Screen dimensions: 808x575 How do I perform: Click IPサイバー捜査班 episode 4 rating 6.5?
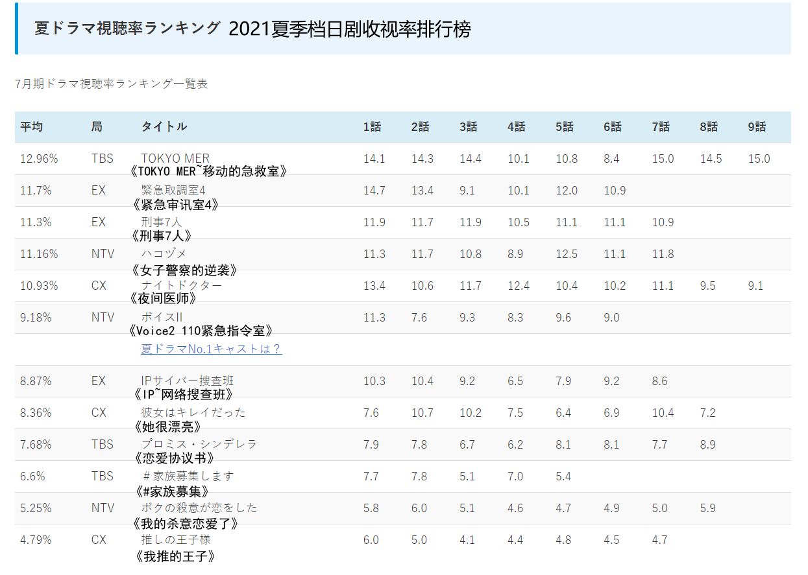coord(515,381)
